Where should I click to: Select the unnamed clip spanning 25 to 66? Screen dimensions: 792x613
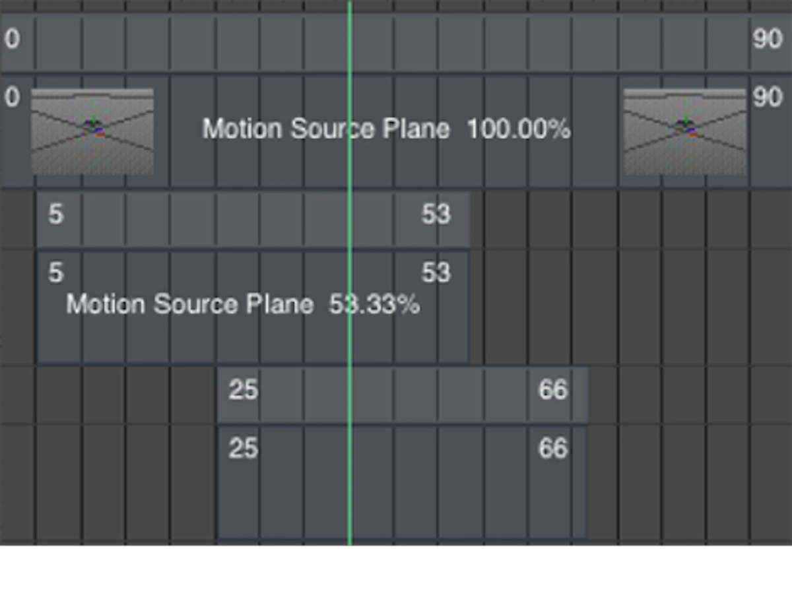402,483
